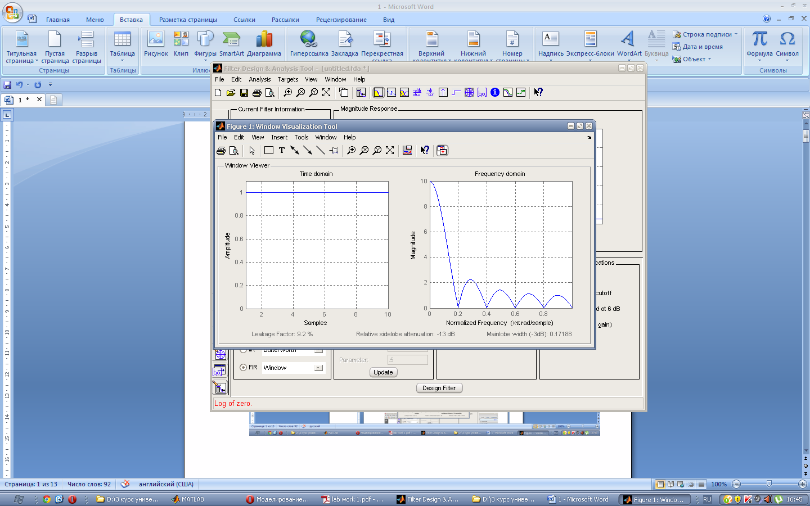The image size is (810, 506).
Task: Switch to the Разметка страницы ribbon tab
Action: (188, 20)
